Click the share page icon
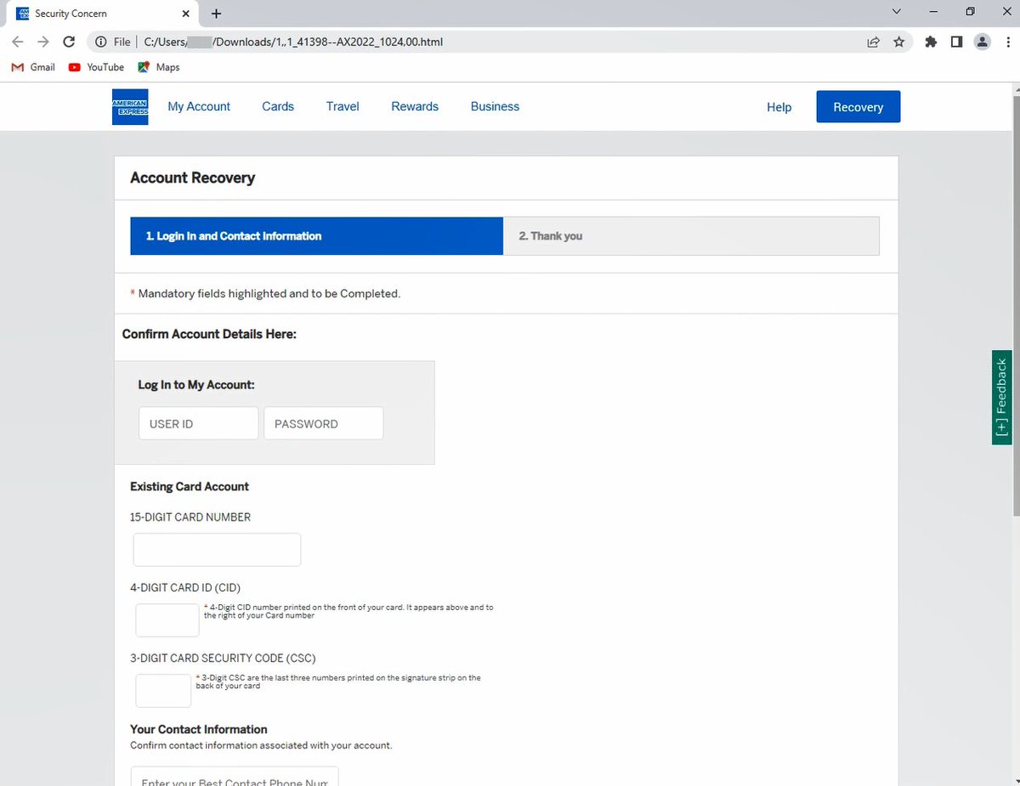Screen dimensions: 1020x786 pos(873,42)
